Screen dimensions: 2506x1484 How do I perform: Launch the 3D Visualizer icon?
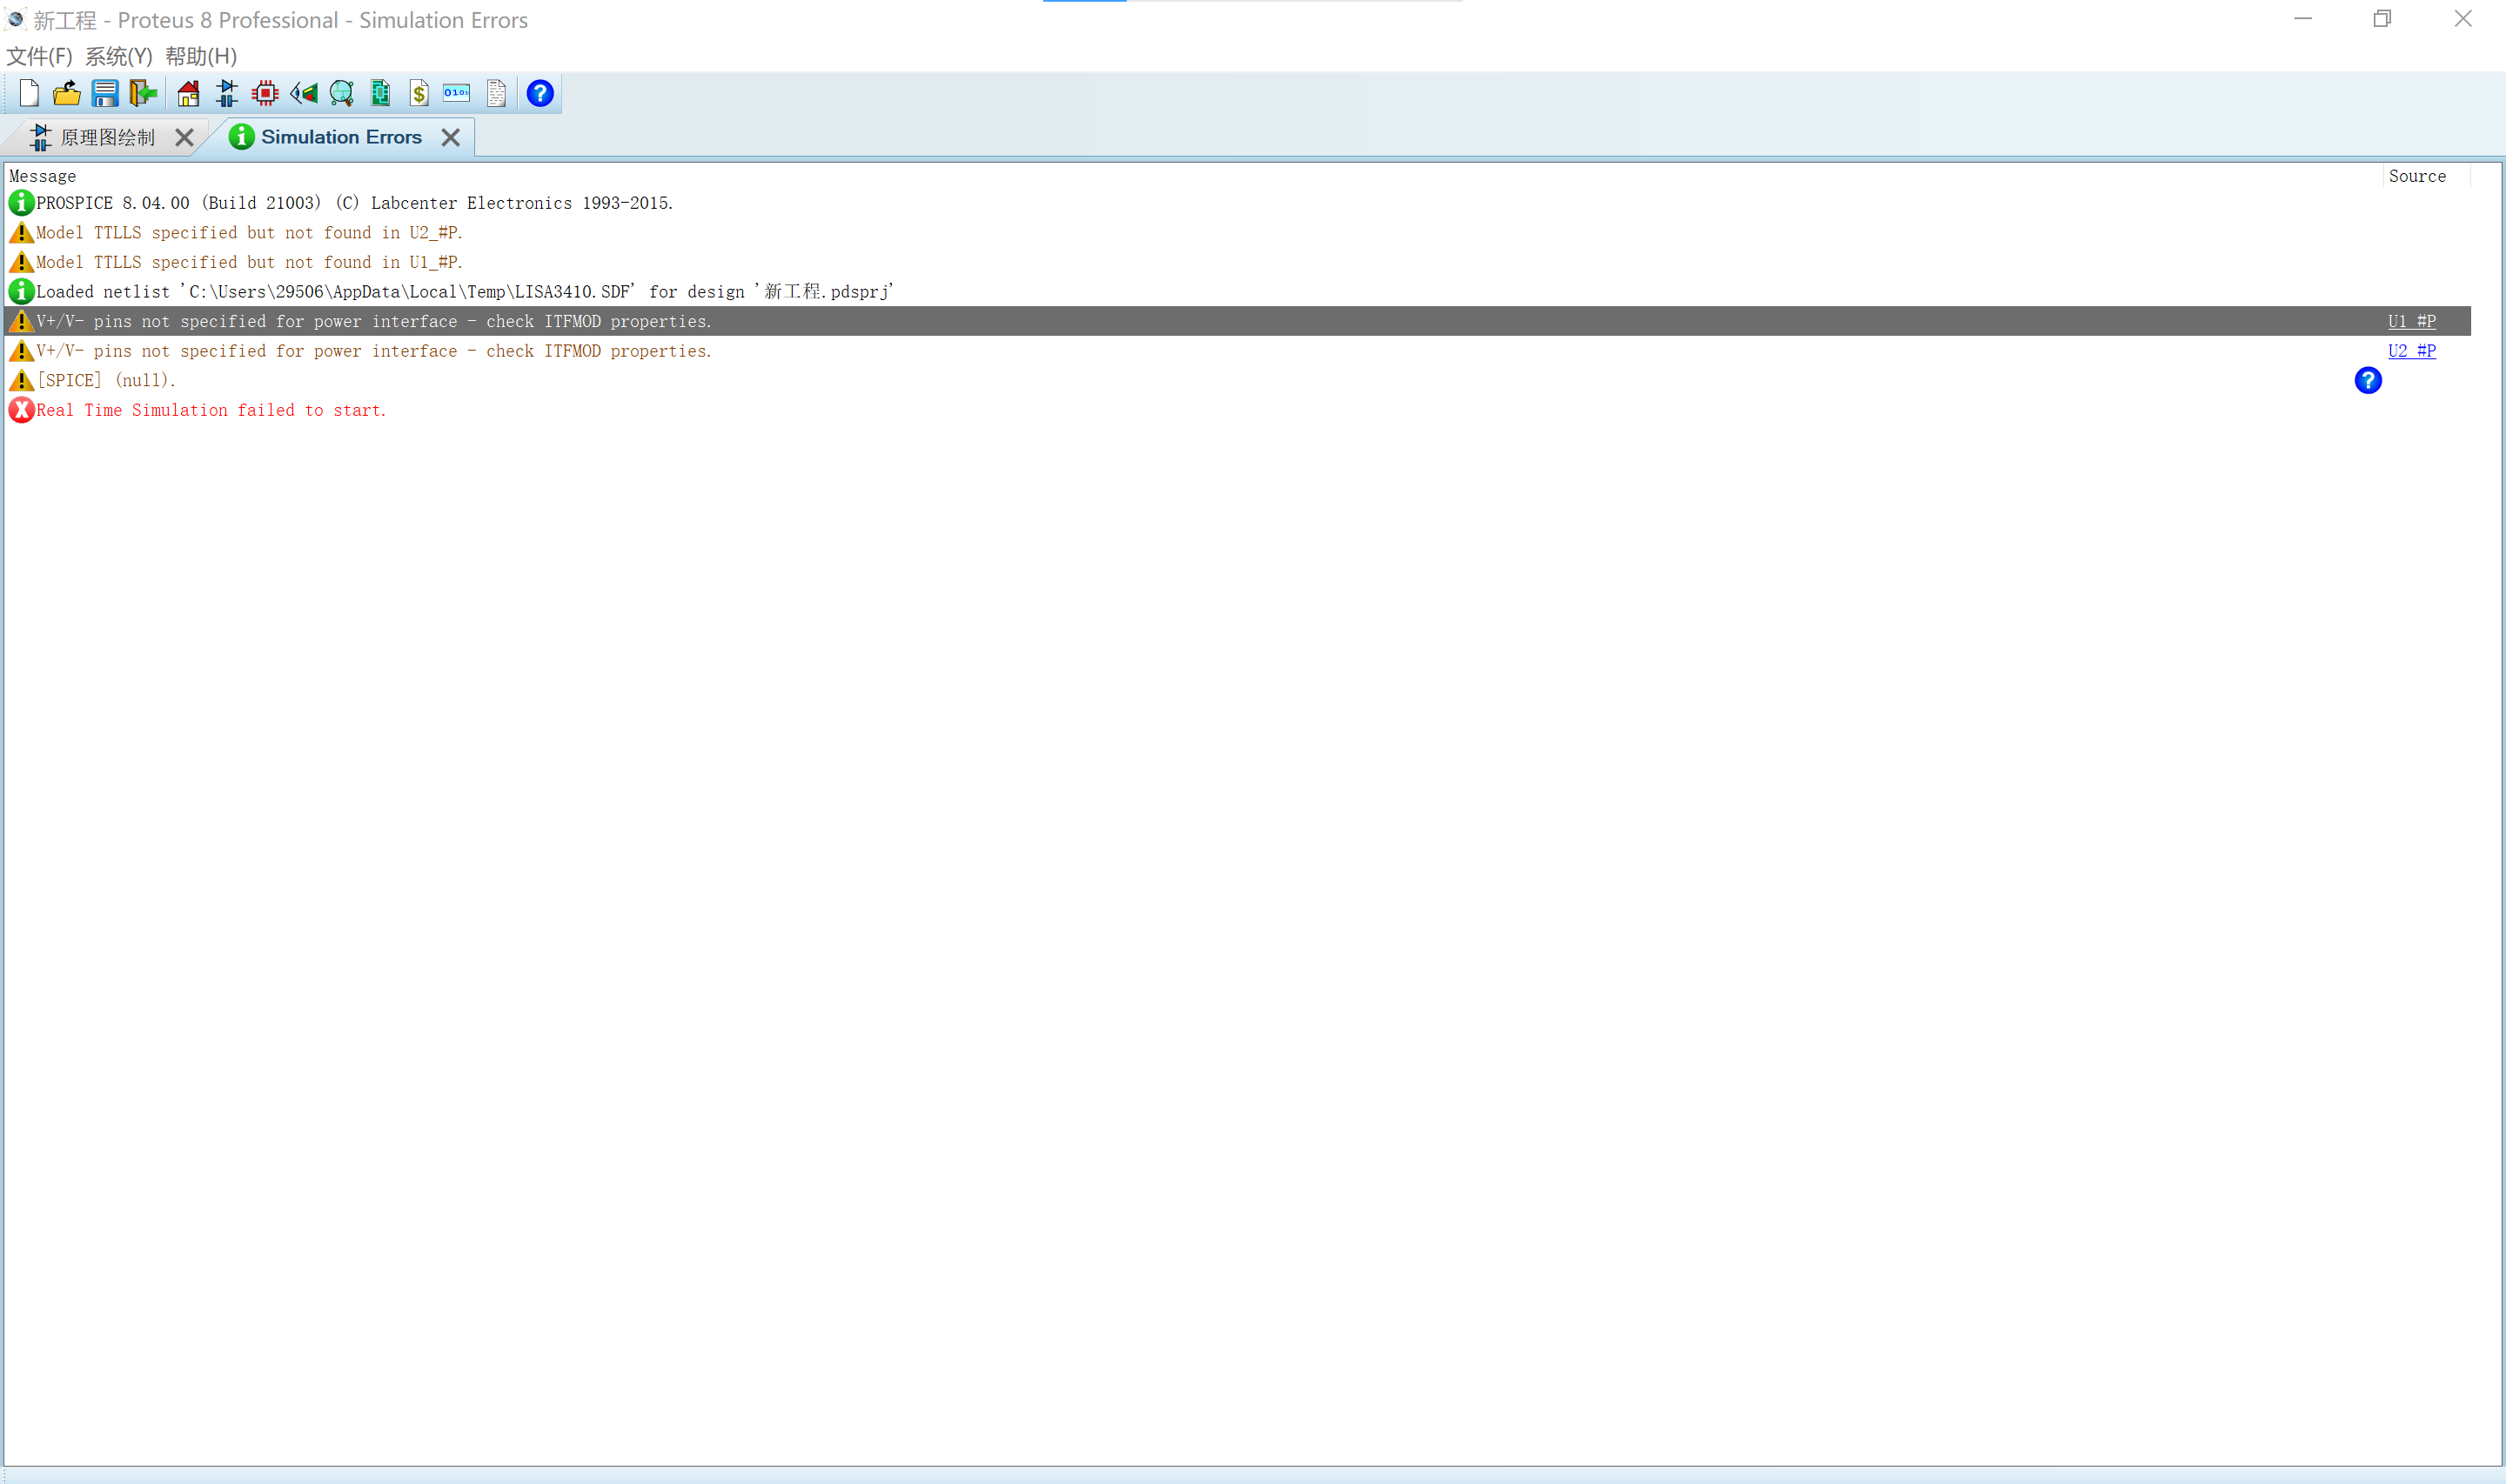click(x=304, y=93)
